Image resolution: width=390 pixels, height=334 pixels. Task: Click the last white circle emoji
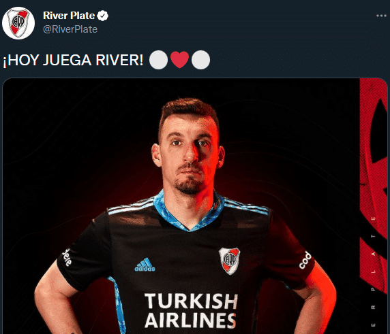pos(200,60)
